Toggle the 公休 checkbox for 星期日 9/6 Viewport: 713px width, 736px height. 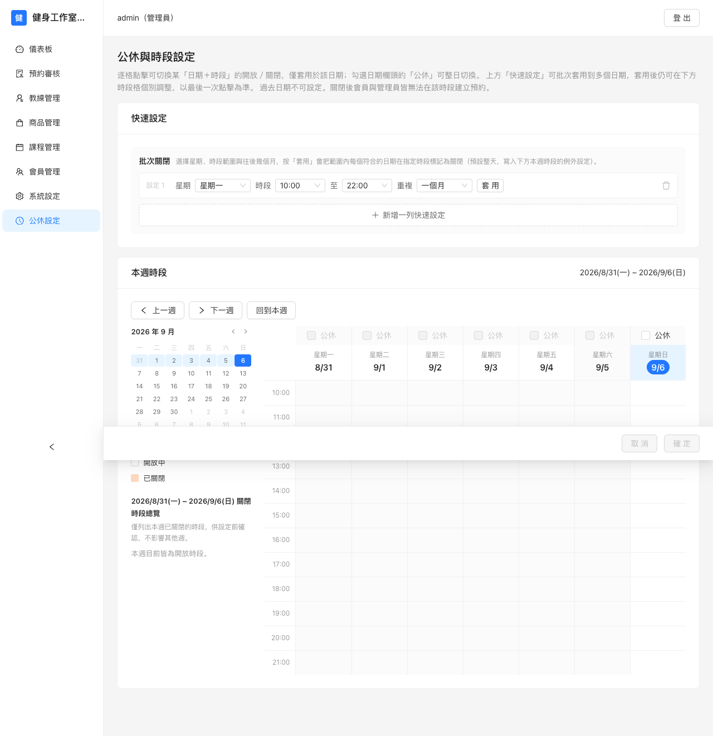(646, 335)
